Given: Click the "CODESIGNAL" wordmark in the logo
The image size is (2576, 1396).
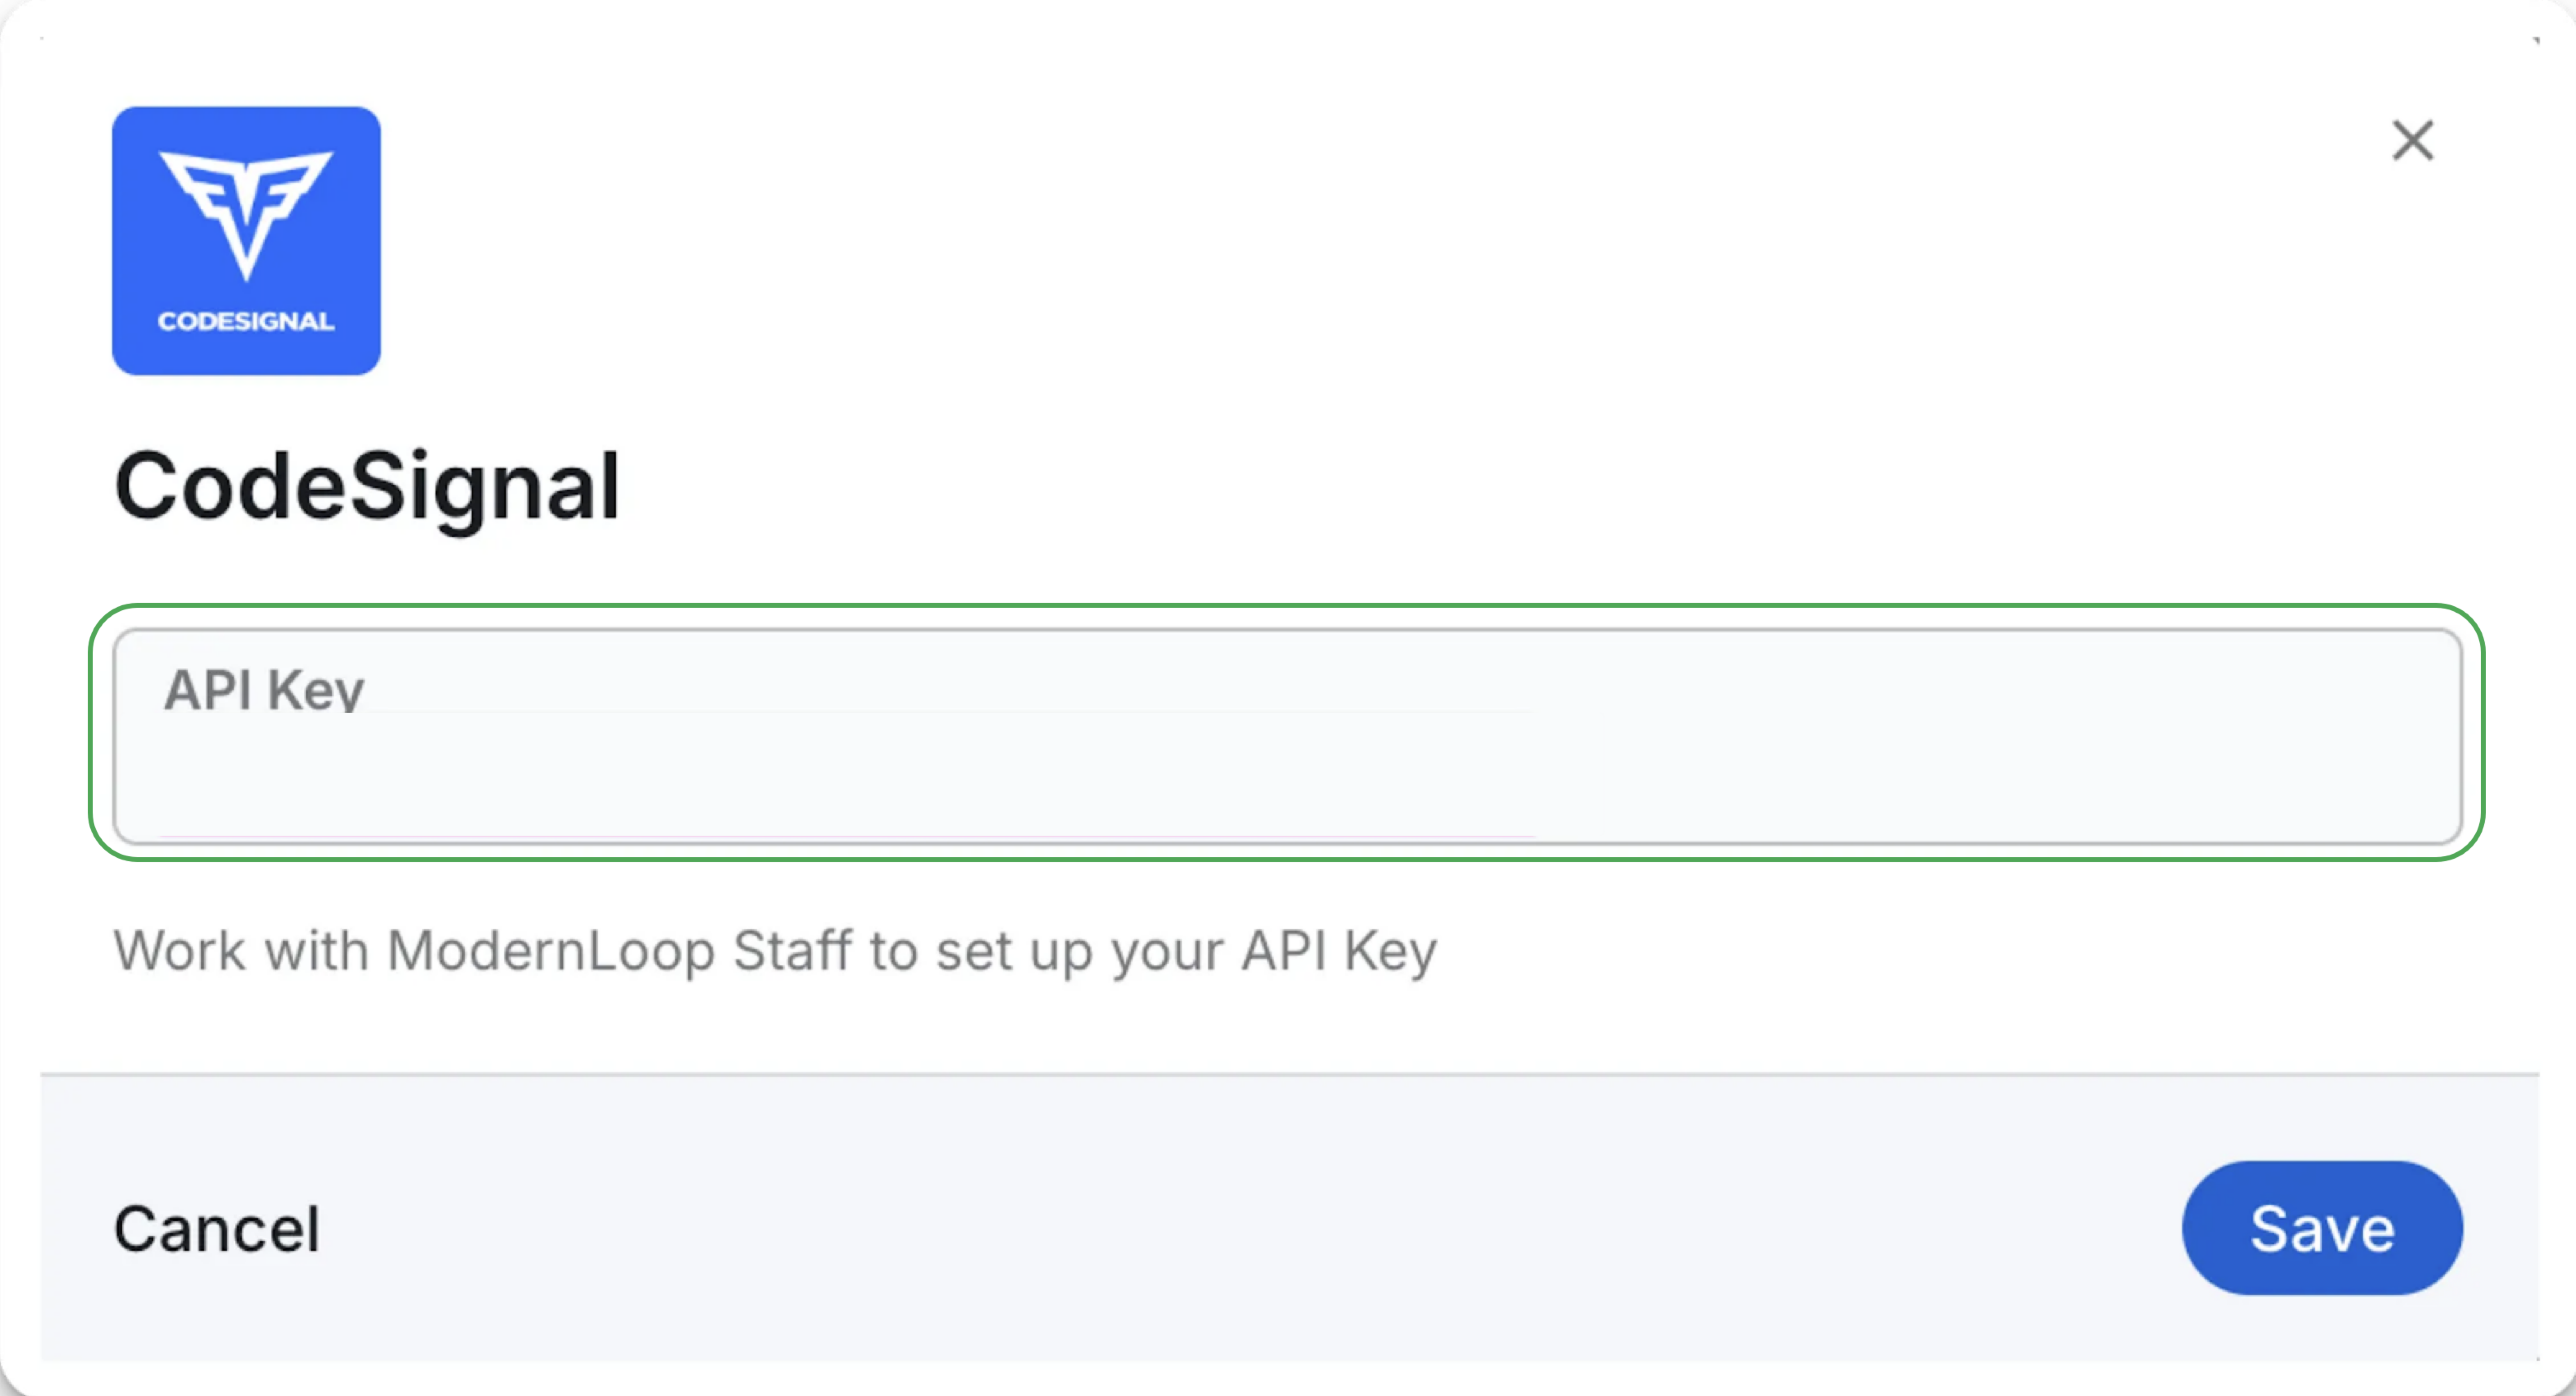Looking at the screenshot, I should point(246,322).
